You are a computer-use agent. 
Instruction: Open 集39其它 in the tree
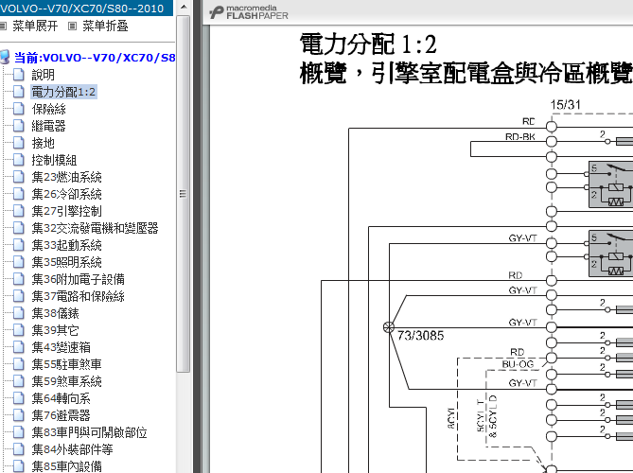coord(55,330)
